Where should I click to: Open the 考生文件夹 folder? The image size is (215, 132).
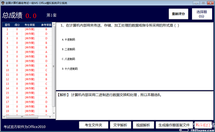coord(94,125)
